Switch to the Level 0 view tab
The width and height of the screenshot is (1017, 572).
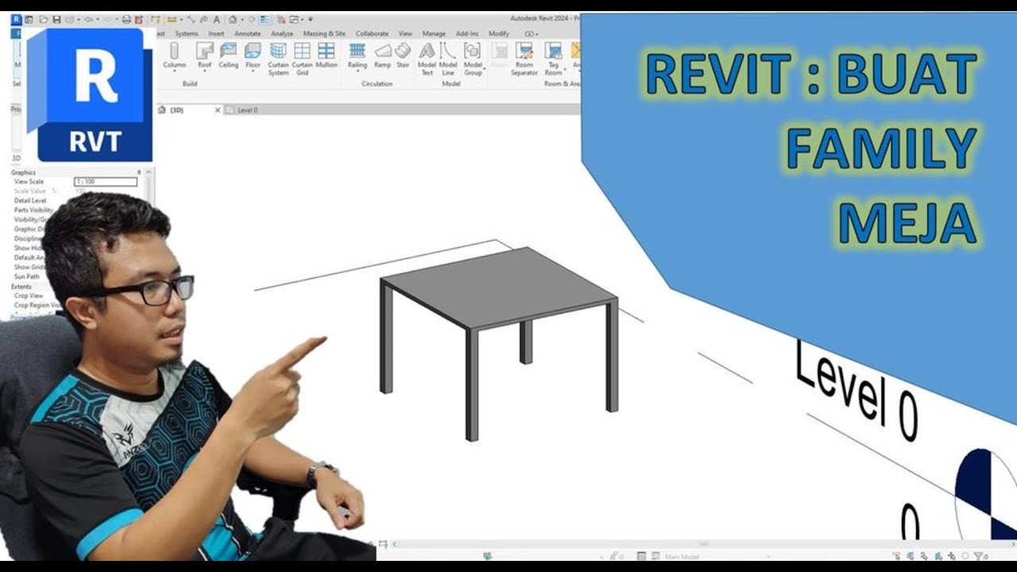point(247,110)
